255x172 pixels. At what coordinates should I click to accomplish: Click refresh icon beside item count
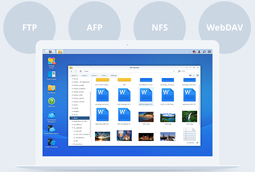(x=197, y=143)
